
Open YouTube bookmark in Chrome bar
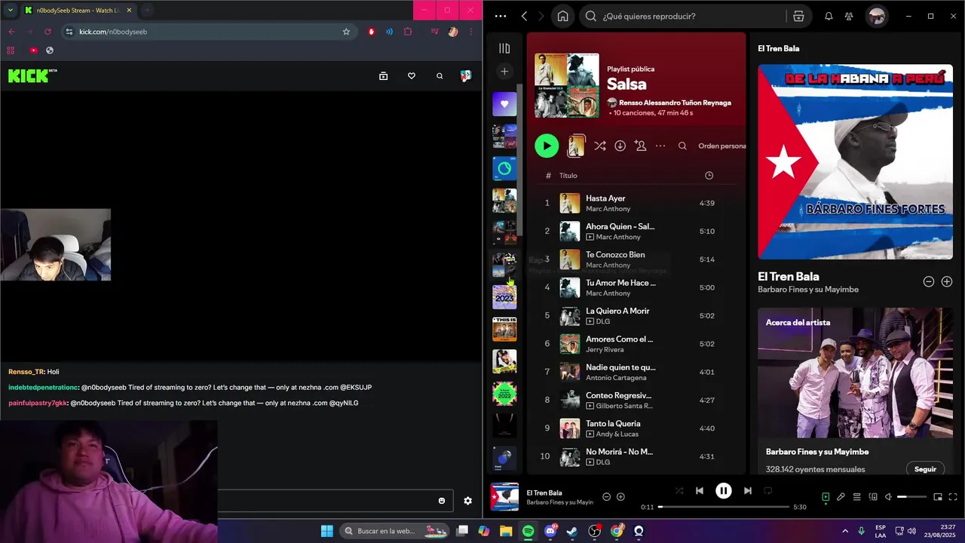tap(33, 51)
